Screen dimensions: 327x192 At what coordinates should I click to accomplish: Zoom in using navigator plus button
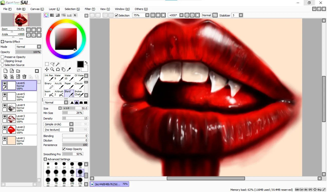[34, 30]
